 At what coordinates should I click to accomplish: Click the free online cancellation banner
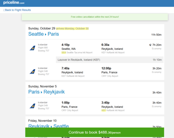tap(95, 17)
